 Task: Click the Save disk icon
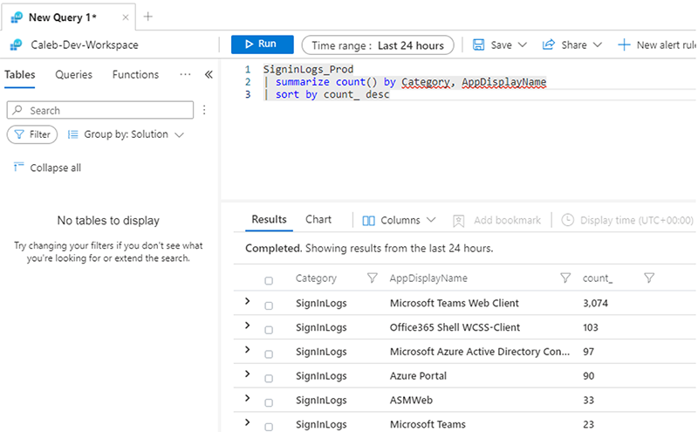(x=478, y=45)
